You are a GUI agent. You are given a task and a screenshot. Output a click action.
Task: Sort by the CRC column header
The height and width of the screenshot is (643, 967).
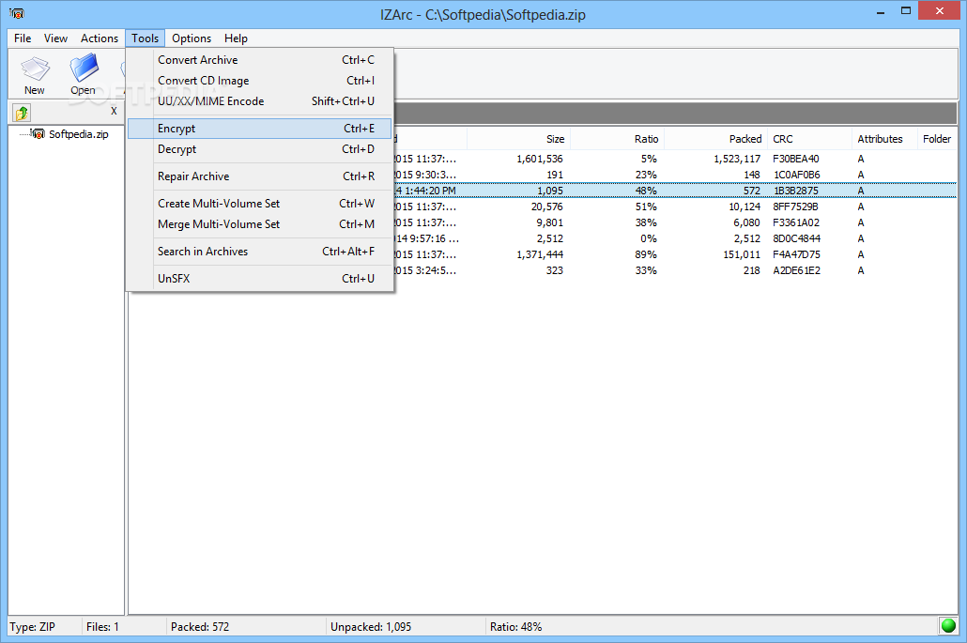tap(809, 139)
